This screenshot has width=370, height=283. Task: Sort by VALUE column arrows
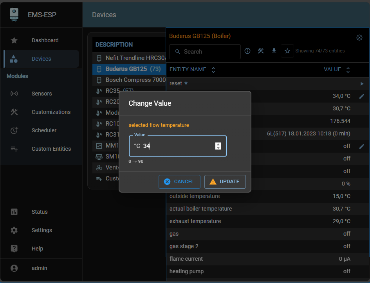[x=348, y=70]
